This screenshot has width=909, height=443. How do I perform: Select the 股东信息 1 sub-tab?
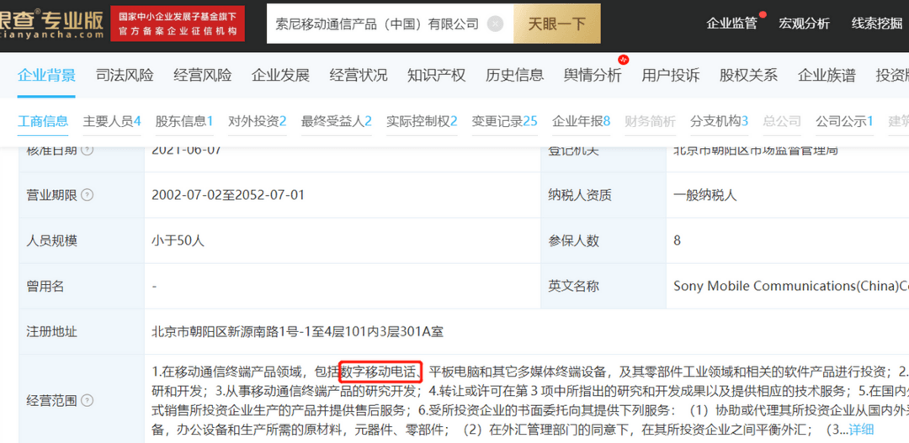184,122
